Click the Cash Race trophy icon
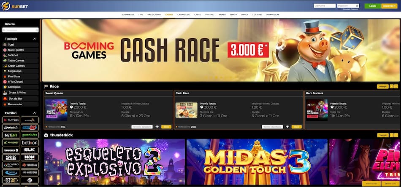 (287, 127)
